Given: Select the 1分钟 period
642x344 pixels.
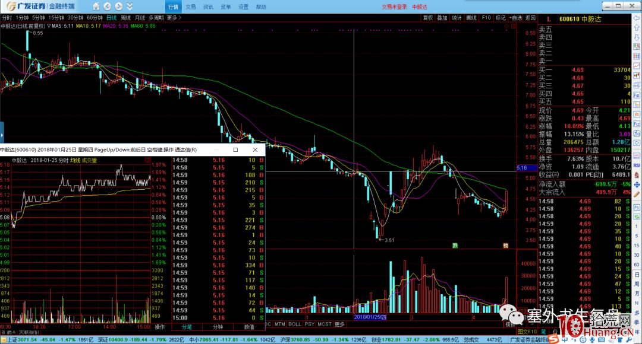Looking at the screenshot, I should click(x=22, y=18).
